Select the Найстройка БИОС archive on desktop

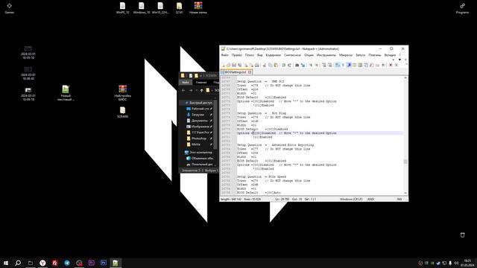(x=122, y=92)
